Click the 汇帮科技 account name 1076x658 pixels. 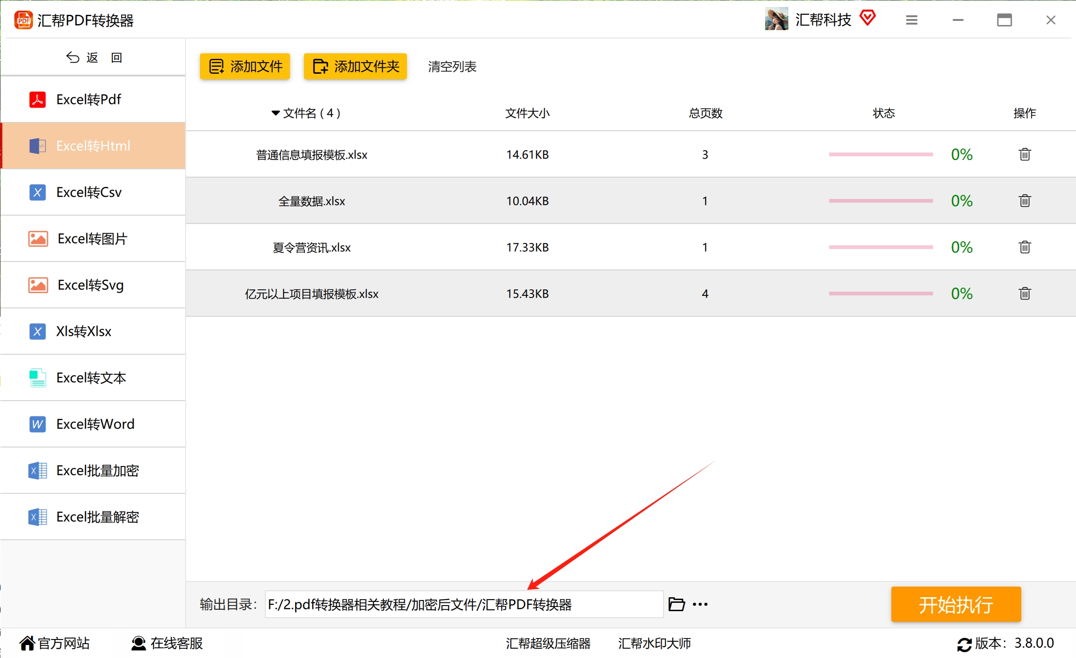(823, 20)
